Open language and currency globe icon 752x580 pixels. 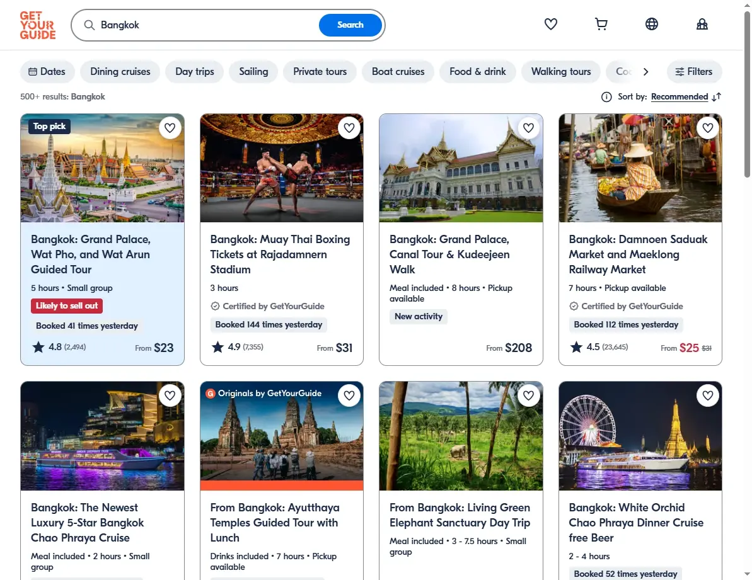[x=651, y=24]
